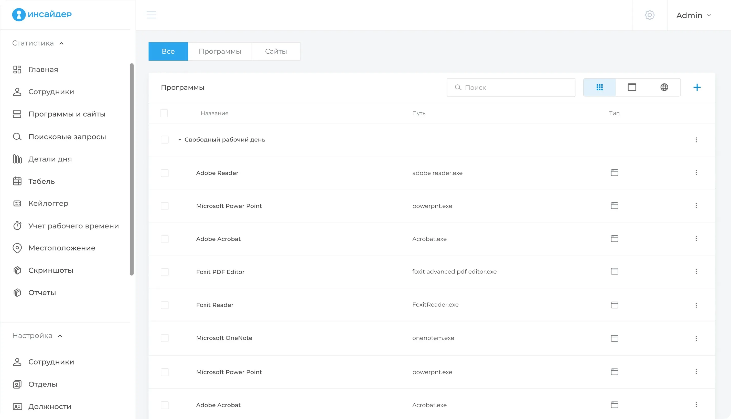The width and height of the screenshot is (731, 419).
Task: Switch to the Сайты tab
Action: [x=276, y=51]
